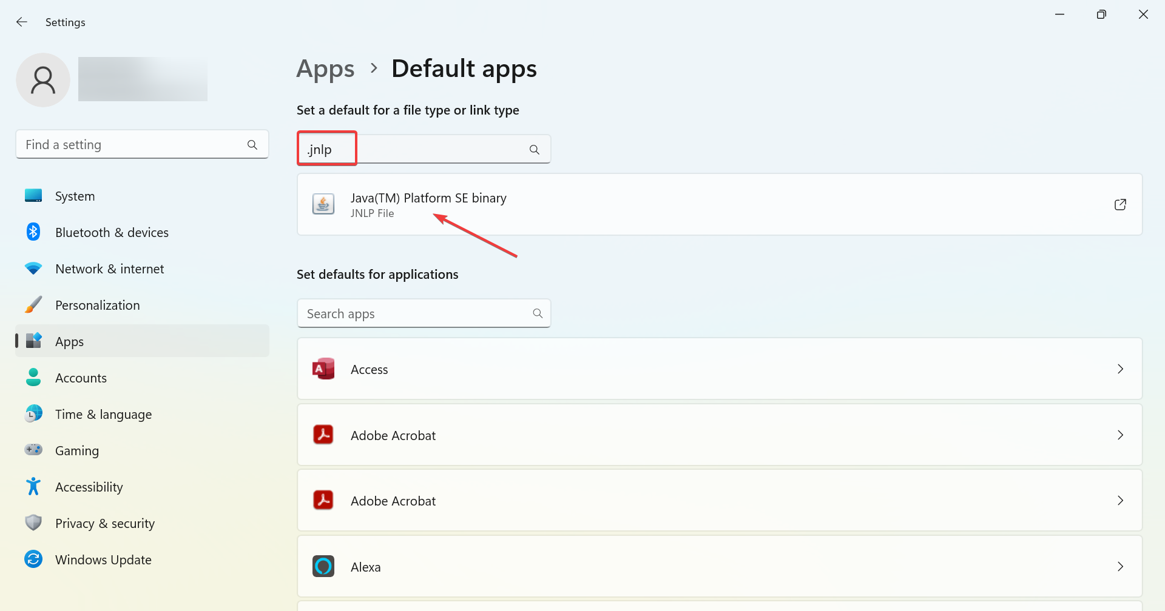Click the Personalization paintbrush icon

(33, 304)
